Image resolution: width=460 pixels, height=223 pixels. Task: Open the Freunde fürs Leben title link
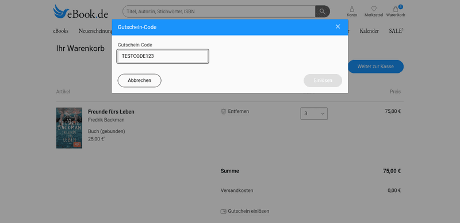[111, 112]
